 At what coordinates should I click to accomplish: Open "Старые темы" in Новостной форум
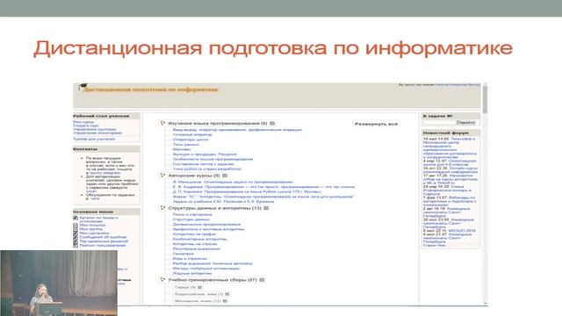[x=434, y=246]
